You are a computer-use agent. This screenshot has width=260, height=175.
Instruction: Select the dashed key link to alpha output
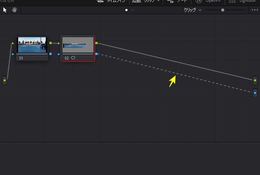click(175, 73)
